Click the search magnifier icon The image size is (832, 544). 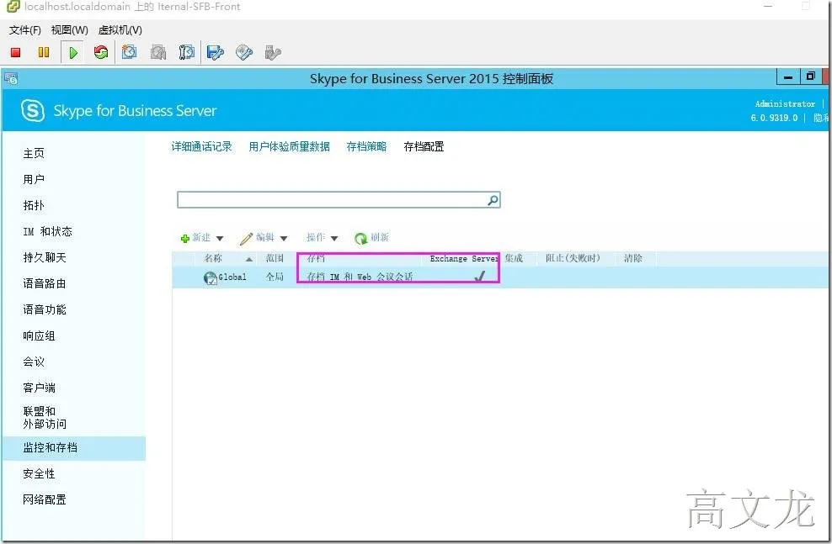coord(493,200)
